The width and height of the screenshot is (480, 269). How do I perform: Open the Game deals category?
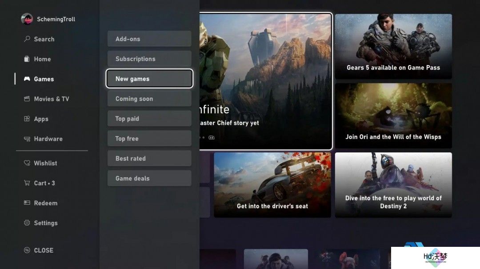[x=149, y=178]
